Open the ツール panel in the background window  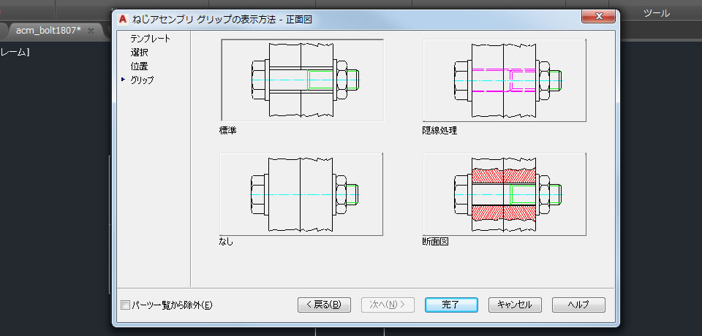tap(657, 13)
